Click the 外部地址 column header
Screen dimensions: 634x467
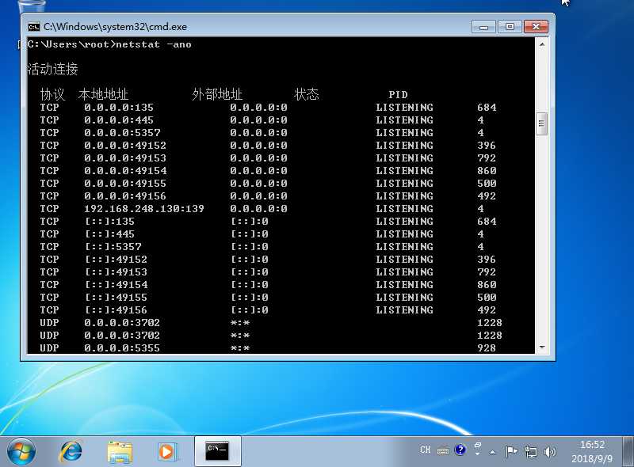point(217,94)
